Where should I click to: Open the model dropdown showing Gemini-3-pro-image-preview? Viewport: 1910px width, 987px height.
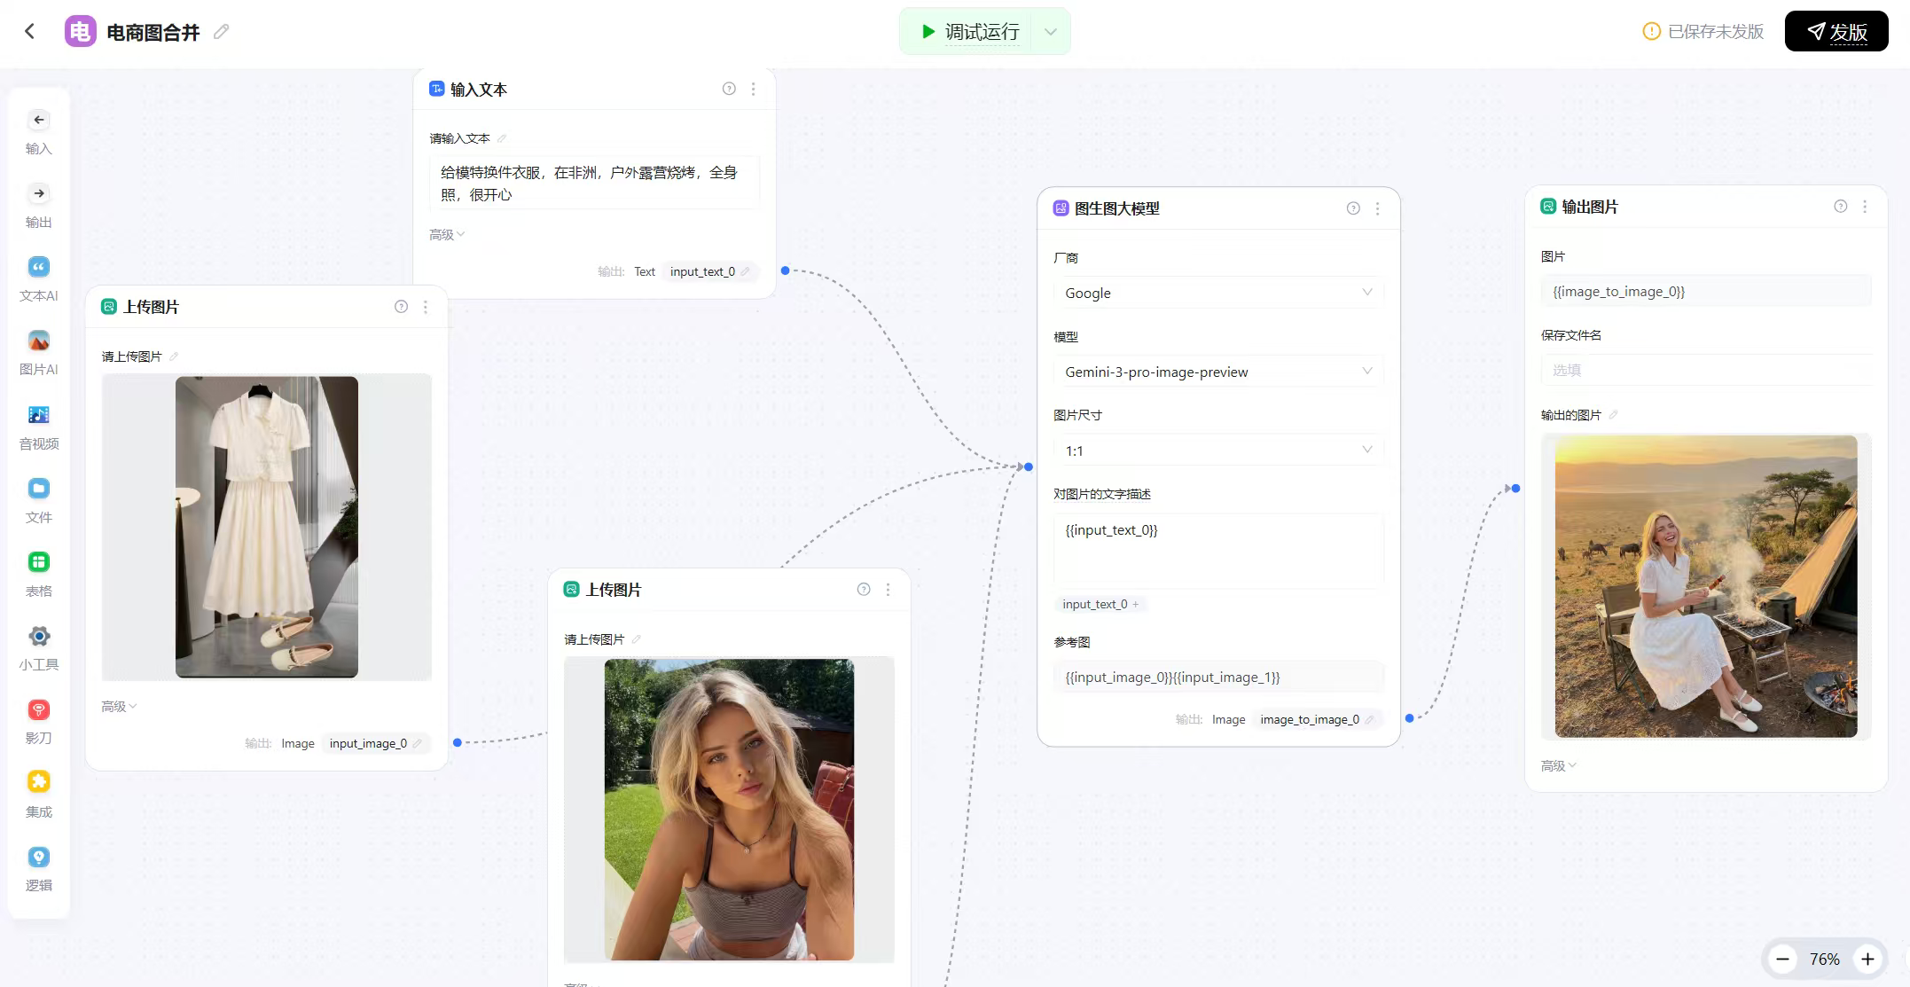[x=1217, y=372]
